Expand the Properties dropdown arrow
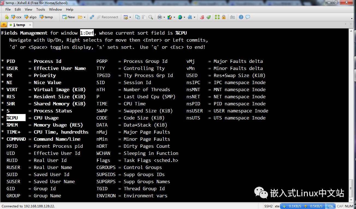Image resolution: width=356 pixels, height=209 pixels. [130, 17]
